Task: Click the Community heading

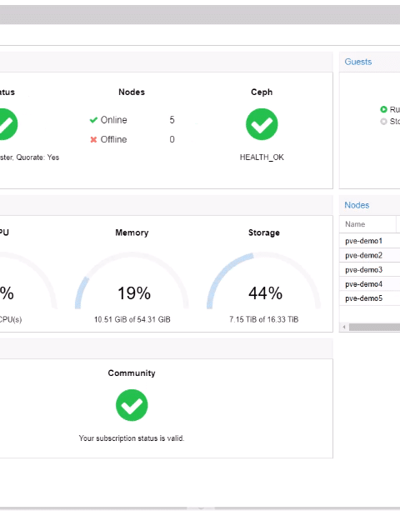Action: (132, 373)
